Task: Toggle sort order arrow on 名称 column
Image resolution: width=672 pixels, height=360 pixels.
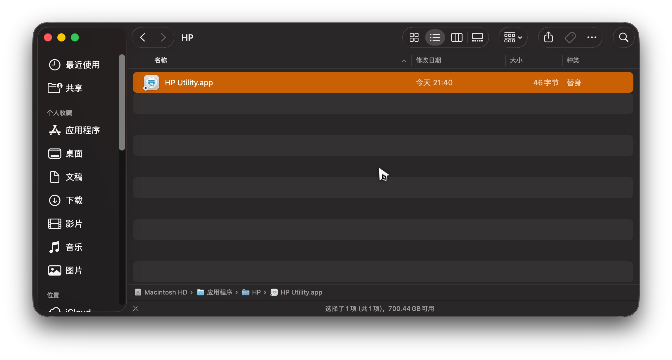Action: click(x=404, y=60)
